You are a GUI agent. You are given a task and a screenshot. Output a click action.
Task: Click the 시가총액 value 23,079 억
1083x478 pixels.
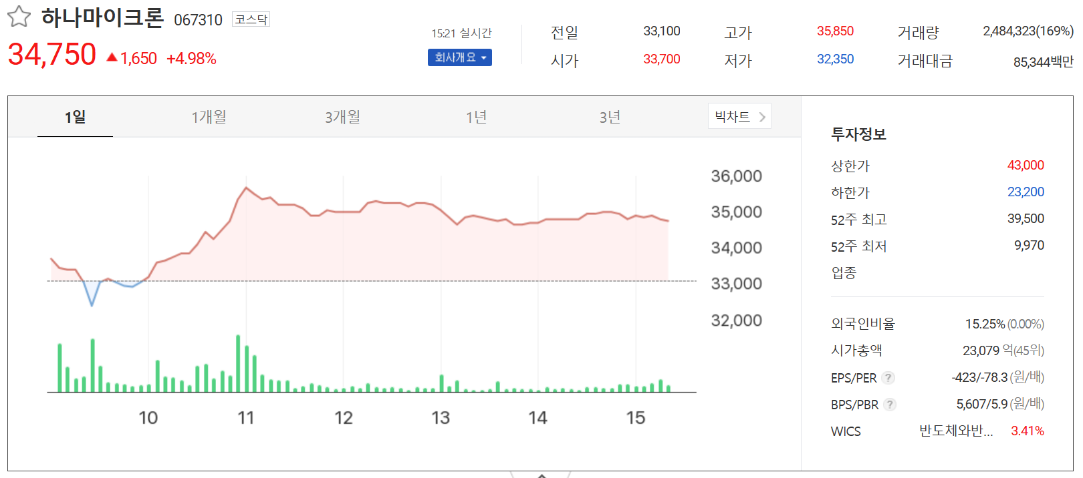(987, 350)
